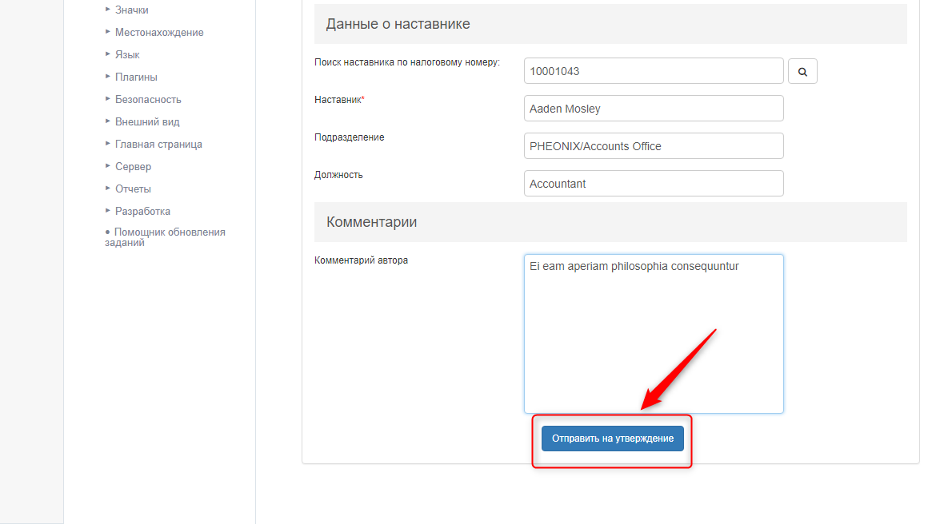Screen dimensions: 940x524
Task: Expand the Плагины tree arrow
Action: [107, 76]
